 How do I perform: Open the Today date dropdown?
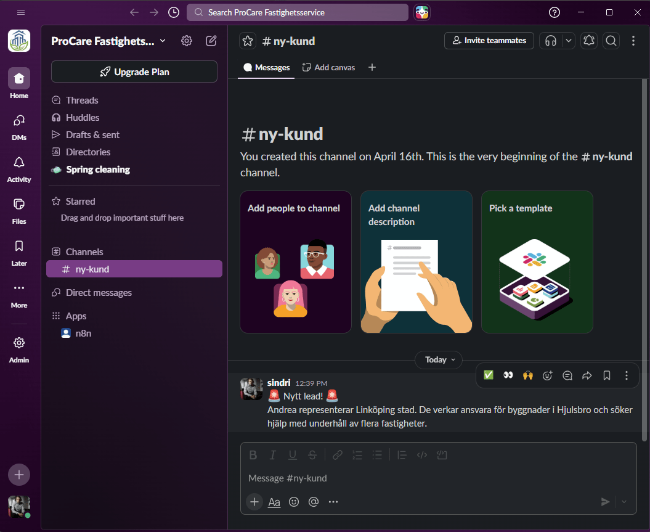439,359
